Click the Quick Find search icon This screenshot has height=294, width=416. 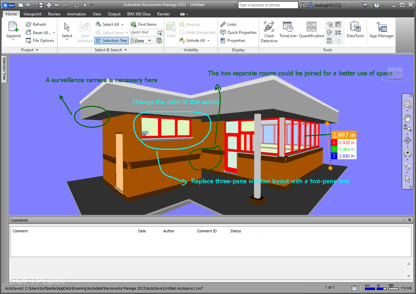[160, 33]
